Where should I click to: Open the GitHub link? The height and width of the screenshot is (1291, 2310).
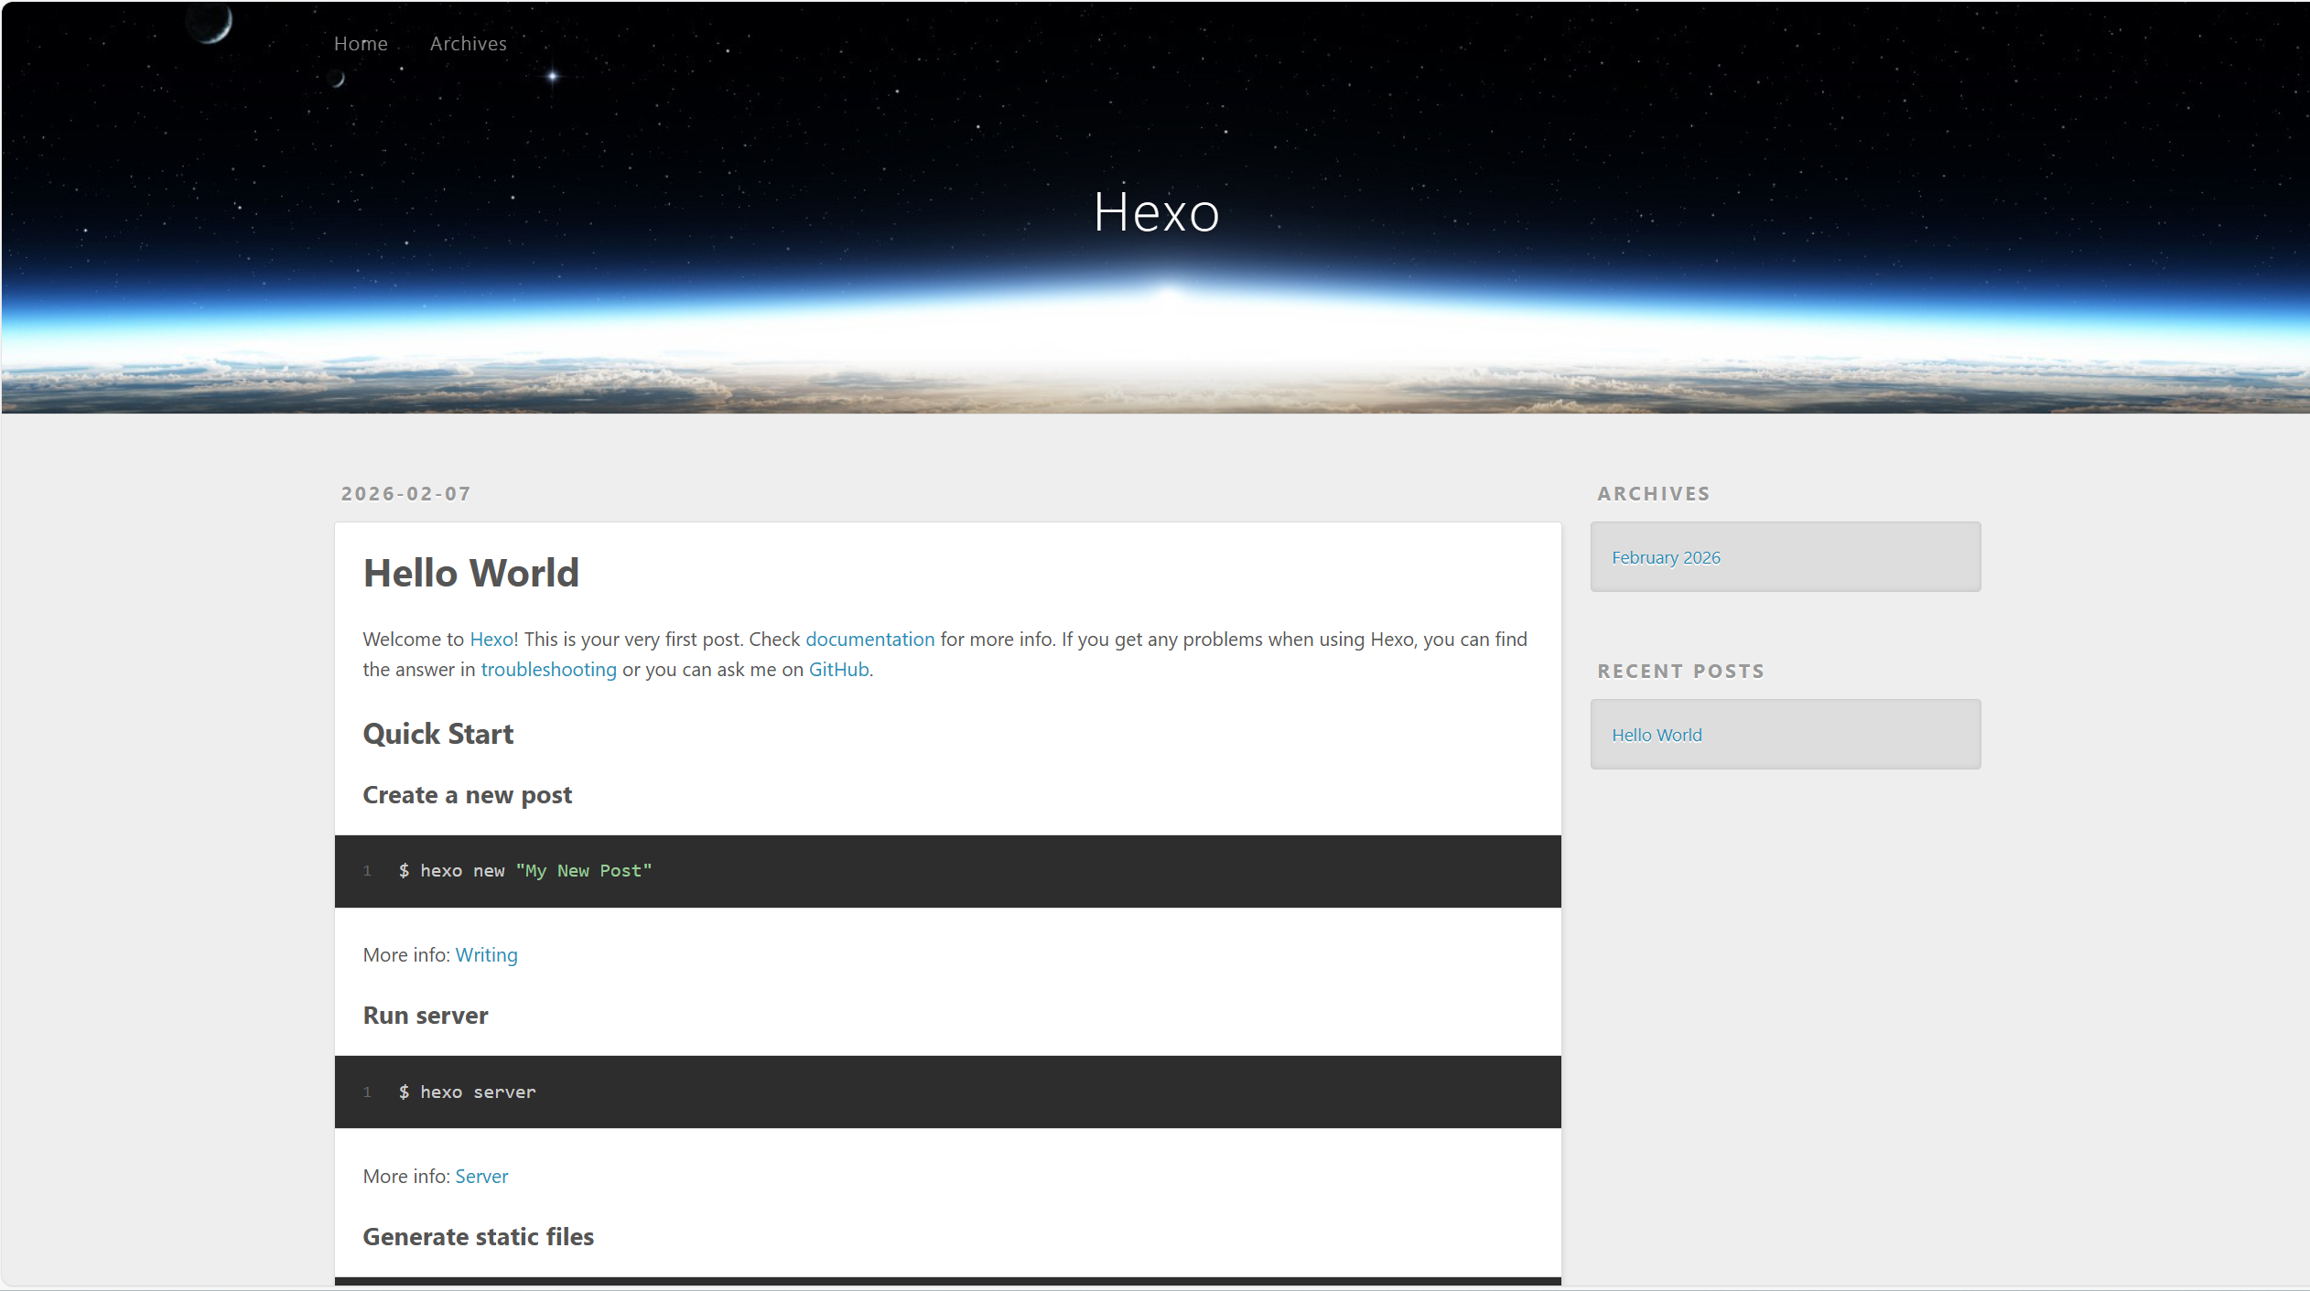[838, 669]
